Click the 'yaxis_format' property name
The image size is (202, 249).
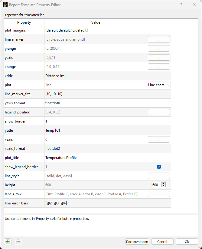point(15,103)
